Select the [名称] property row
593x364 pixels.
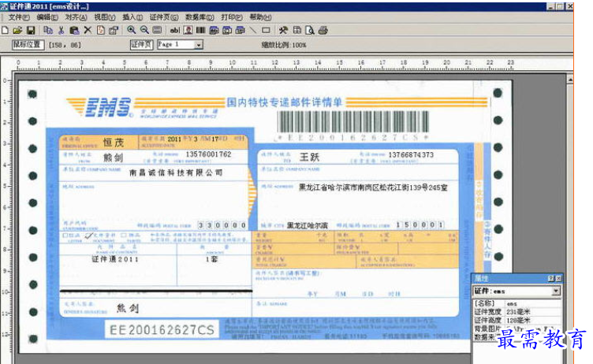[x=517, y=303]
